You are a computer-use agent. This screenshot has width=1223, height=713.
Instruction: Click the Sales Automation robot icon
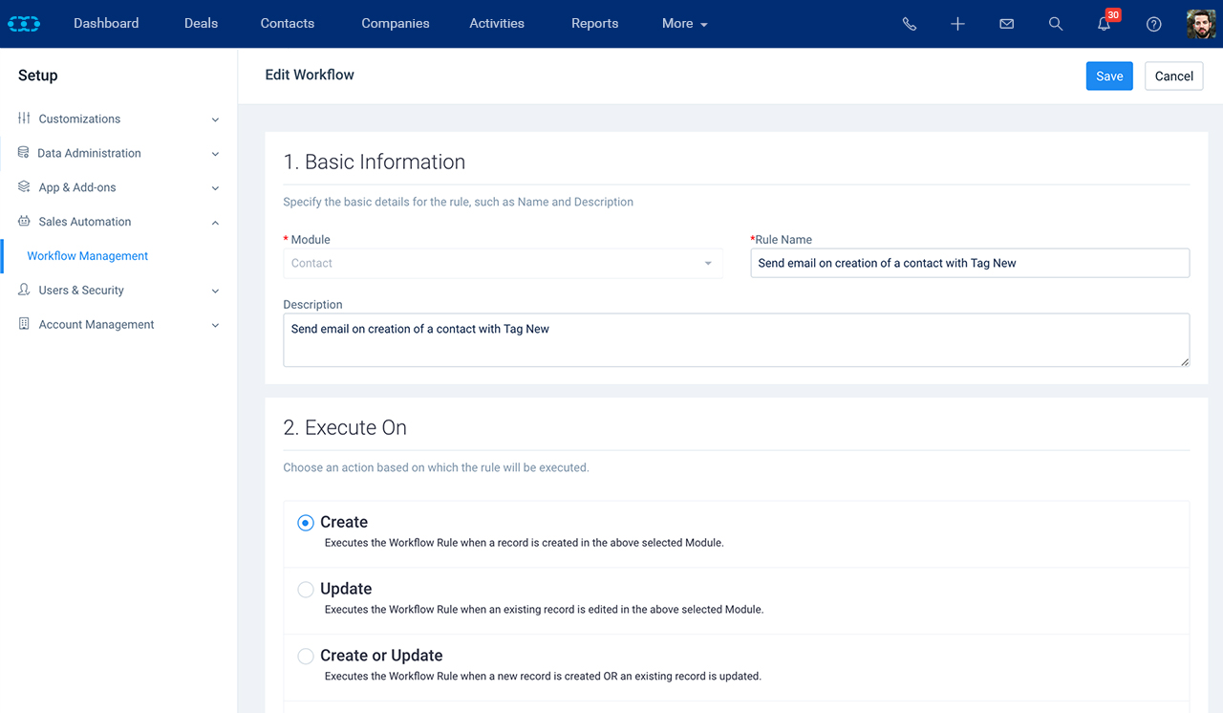(x=24, y=222)
